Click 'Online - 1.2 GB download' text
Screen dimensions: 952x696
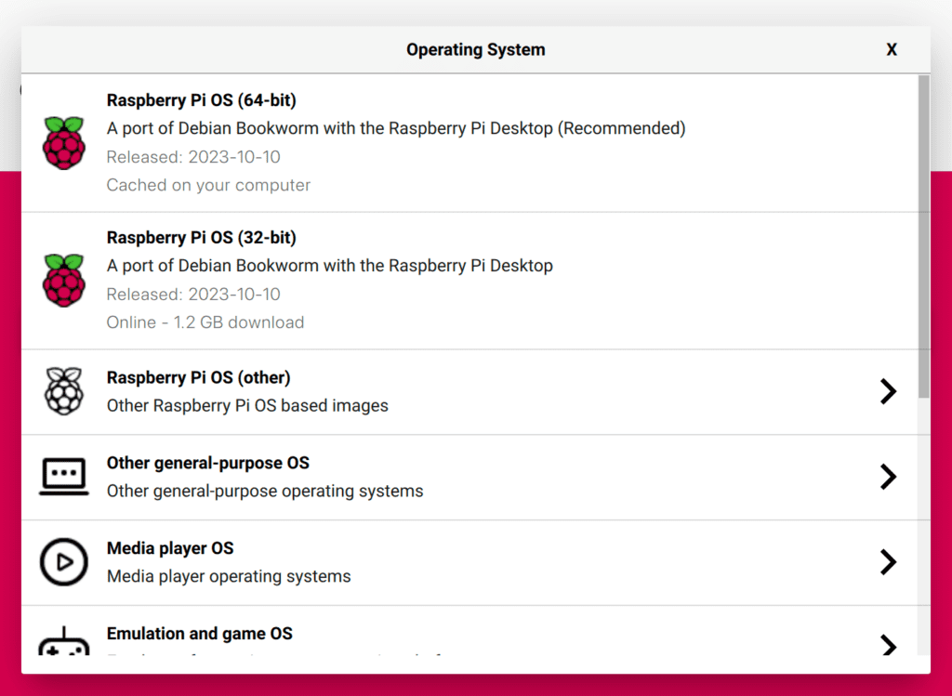click(205, 322)
